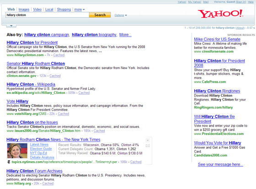Expand the panel arrow below search box

point(11,26)
